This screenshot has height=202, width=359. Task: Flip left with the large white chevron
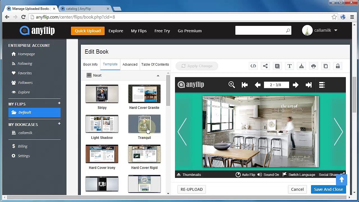pos(182,132)
